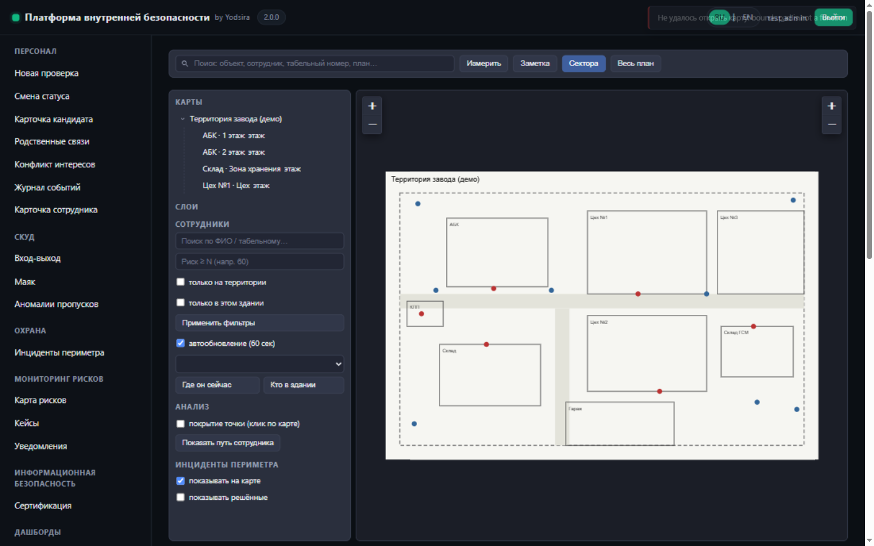Select the red marker on Цех №2's bottom wall

click(660, 391)
